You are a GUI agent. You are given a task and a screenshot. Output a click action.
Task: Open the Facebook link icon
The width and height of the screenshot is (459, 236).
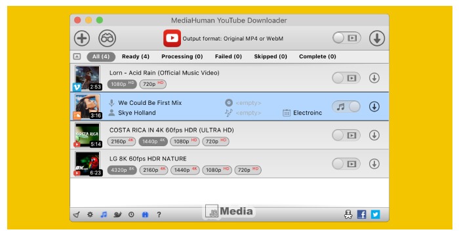[362, 214]
